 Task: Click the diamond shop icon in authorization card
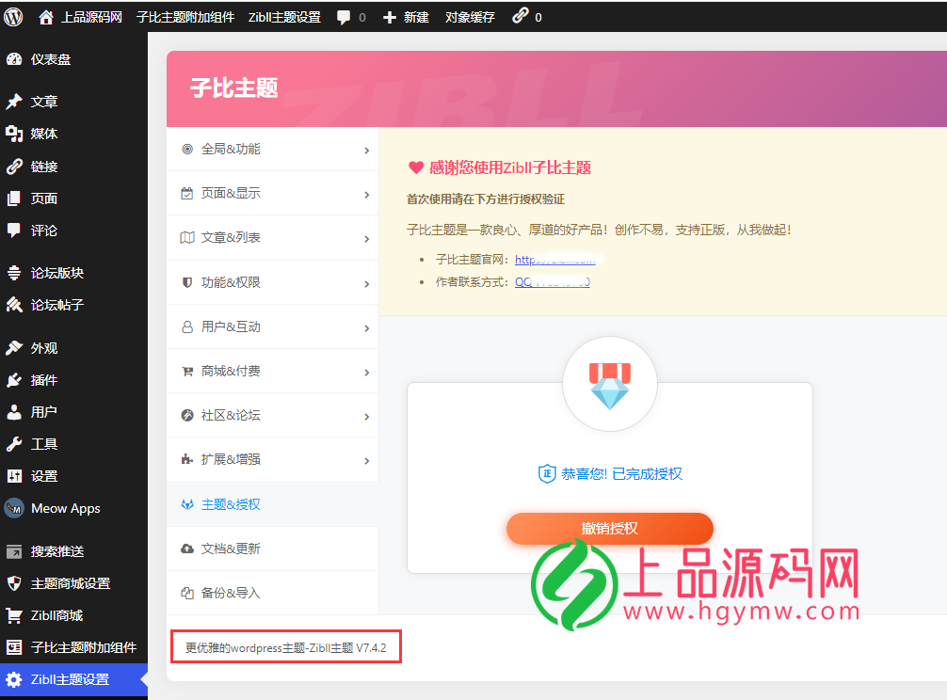point(609,387)
